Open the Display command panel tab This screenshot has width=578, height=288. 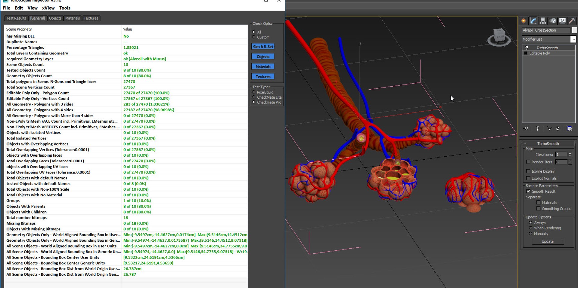562,21
